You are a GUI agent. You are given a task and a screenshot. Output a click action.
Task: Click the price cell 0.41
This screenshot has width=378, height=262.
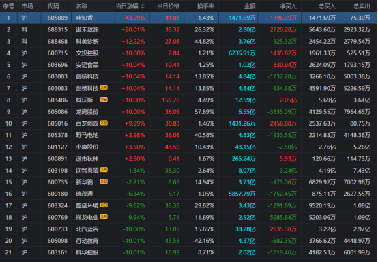pyautogui.click(x=174, y=158)
